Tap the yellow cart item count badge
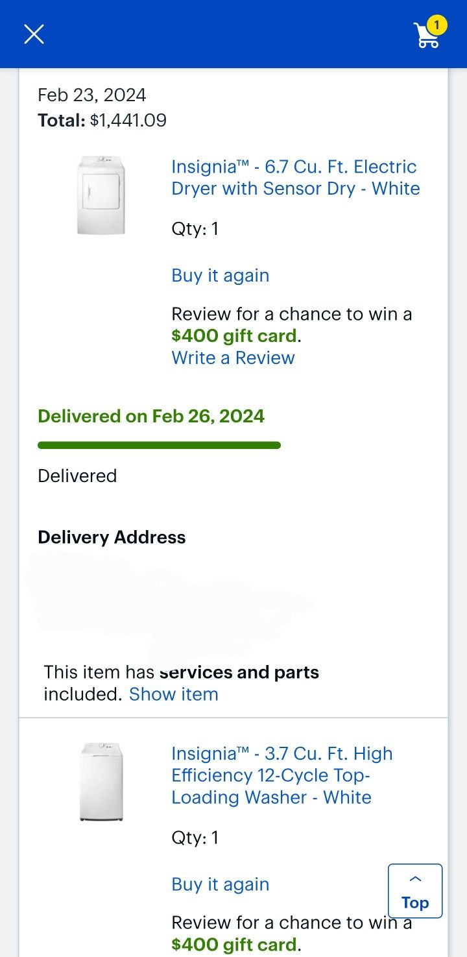The image size is (467, 957). [x=437, y=25]
